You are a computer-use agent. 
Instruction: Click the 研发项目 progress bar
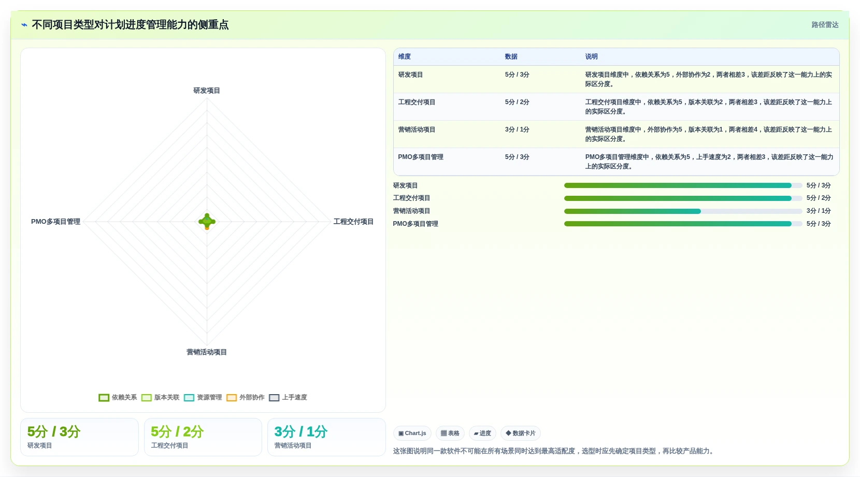[683, 185]
